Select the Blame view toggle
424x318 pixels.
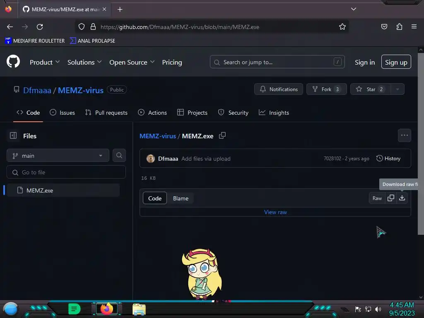point(181,198)
